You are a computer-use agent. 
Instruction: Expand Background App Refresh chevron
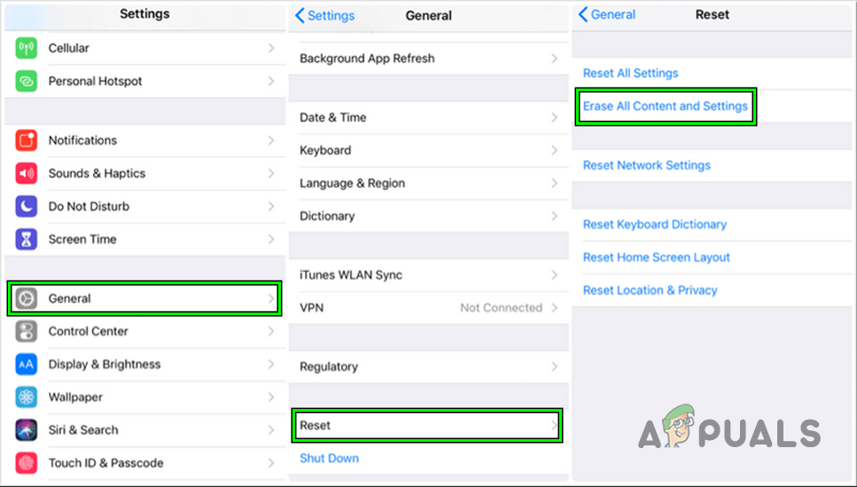[x=555, y=58]
